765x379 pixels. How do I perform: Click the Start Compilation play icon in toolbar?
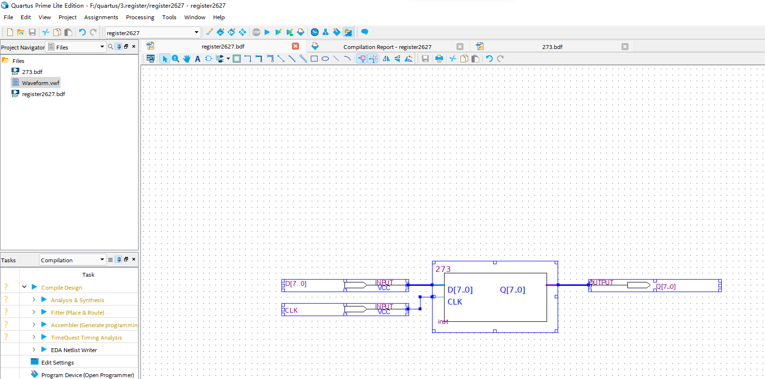[x=267, y=32]
